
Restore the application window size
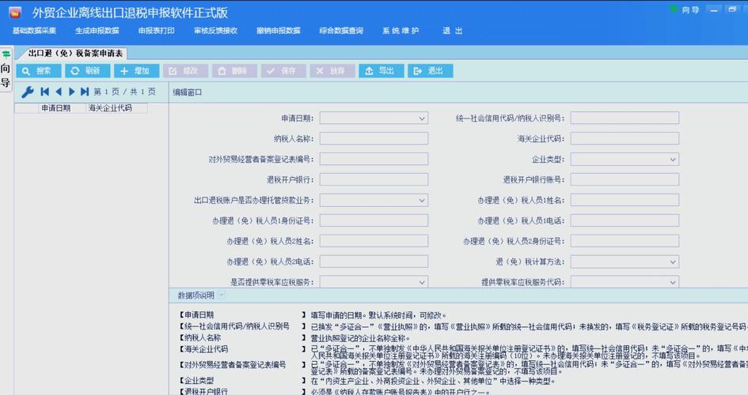point(732,9)
